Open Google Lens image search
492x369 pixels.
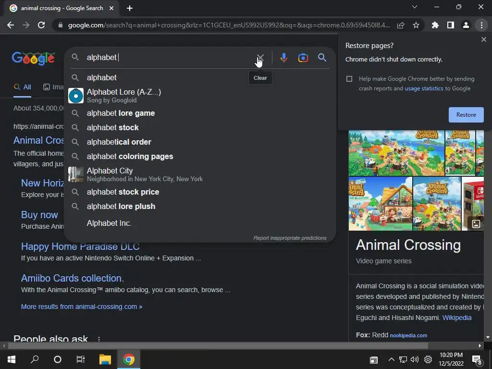[x=303, y=58]
